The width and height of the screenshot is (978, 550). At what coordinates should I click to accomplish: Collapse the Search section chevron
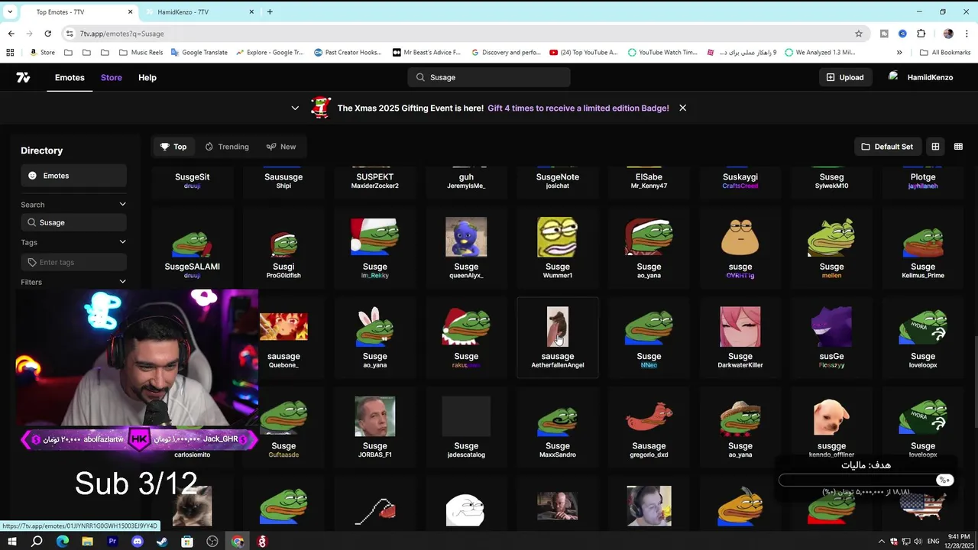[x=122, y=204]
